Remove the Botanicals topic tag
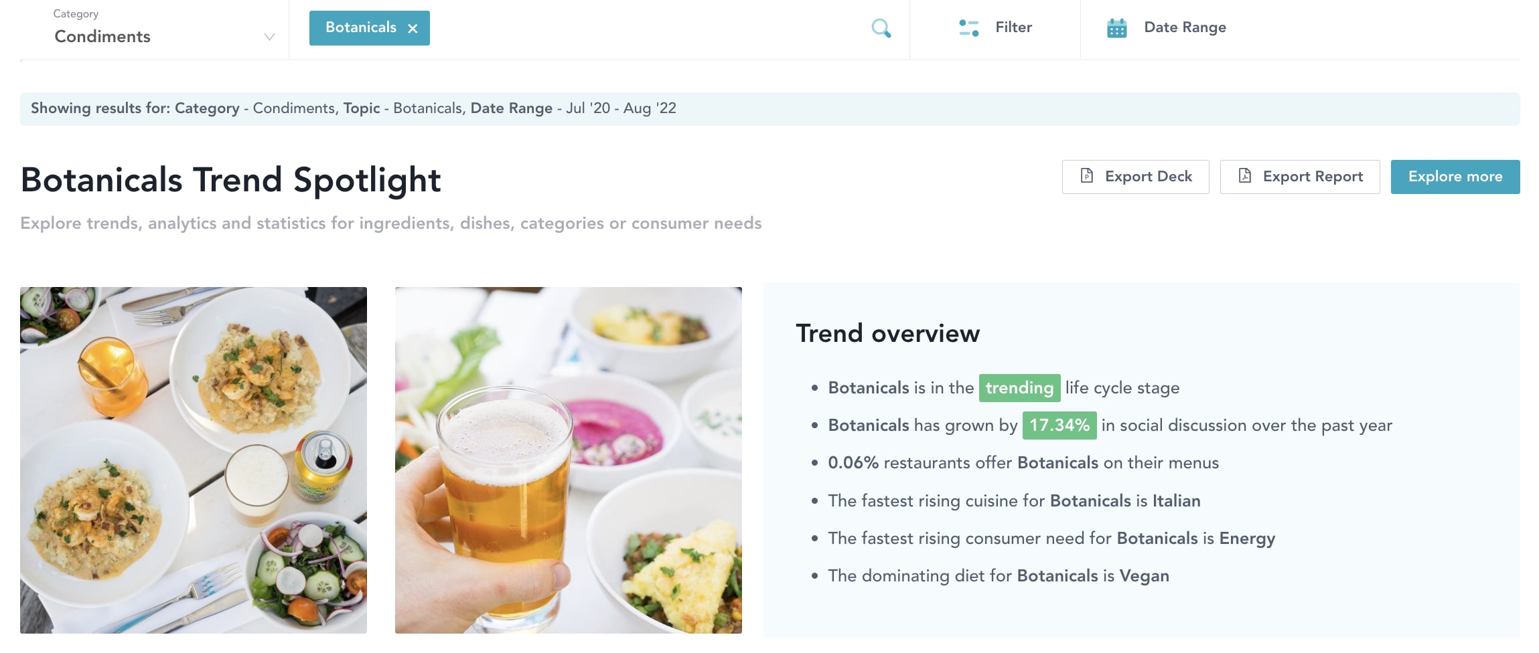Image resolution: width=1539 pixels, height=653 pixels. 413,28
